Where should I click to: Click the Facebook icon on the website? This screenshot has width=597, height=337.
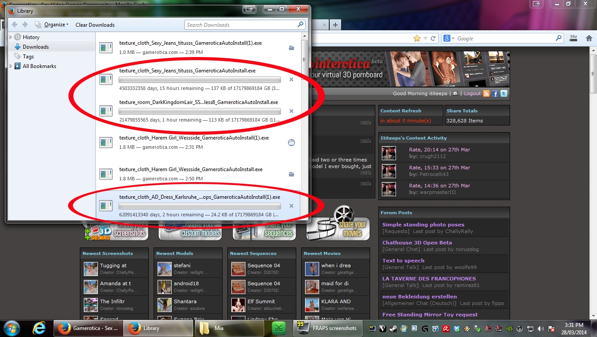coord(495,93)
